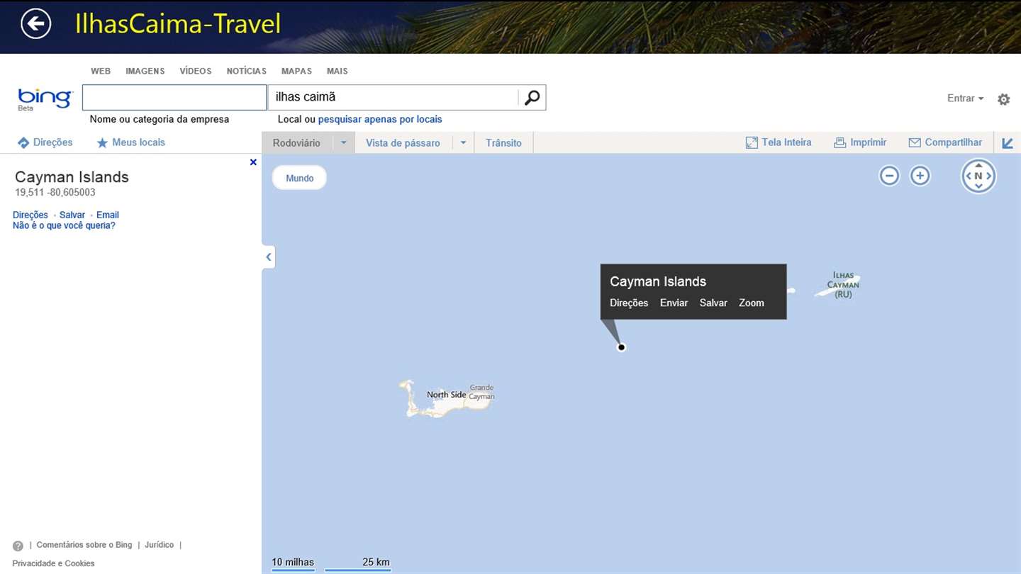Focus the location field with ilhas caimã

point(393,98)
